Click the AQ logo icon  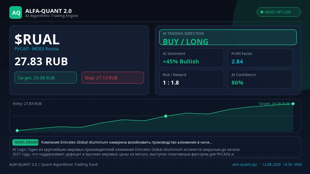(16, 13)
